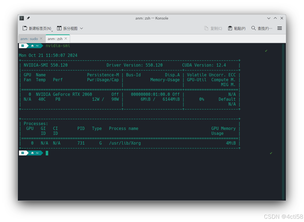Screen dimensions: 304x222
Task: Close the anm : sudo tab
Action: (x=41, y=39)
